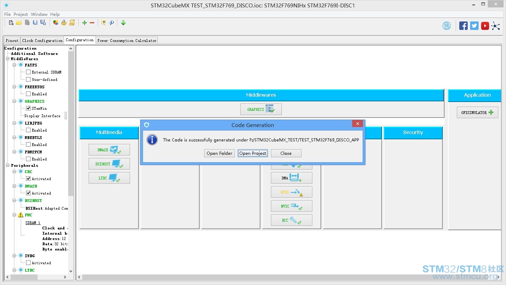Click the Save Project As icon

point(43,23)
